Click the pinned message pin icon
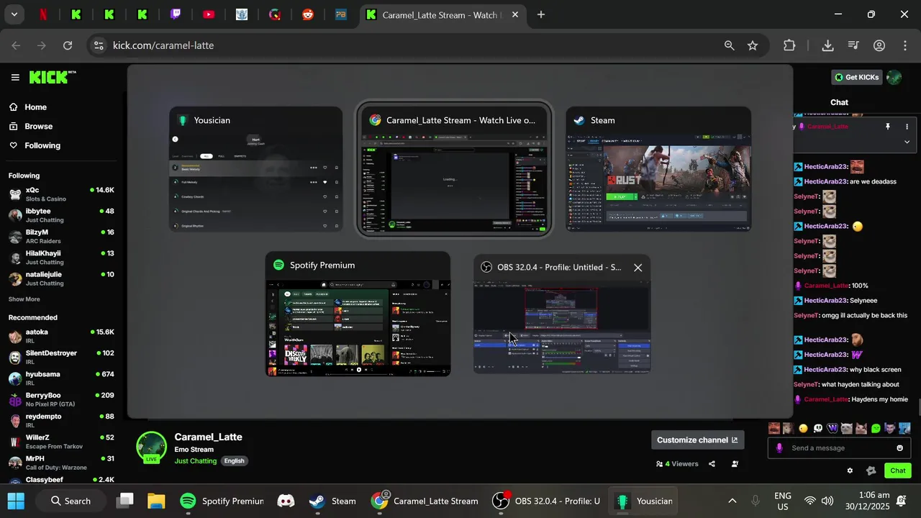 [x=888, y=127]
